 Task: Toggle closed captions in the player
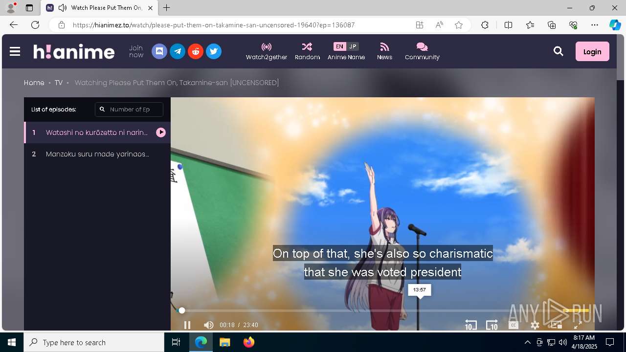[x=514, y=325]
